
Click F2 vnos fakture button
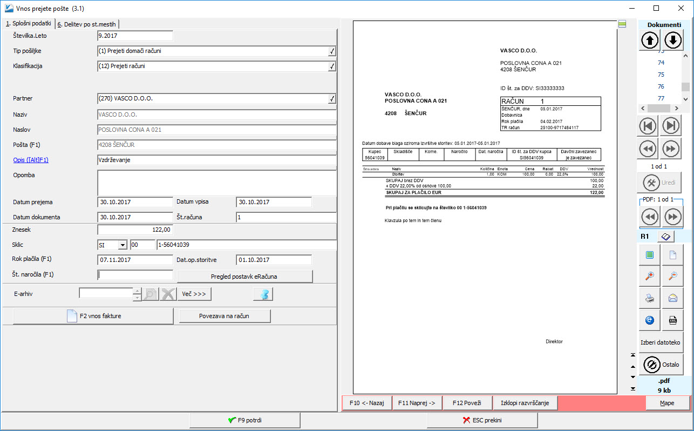93,316
